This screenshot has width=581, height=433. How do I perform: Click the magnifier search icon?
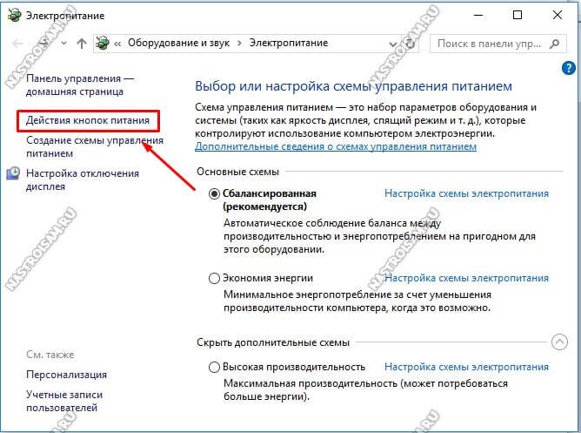(x=555, y=44)
